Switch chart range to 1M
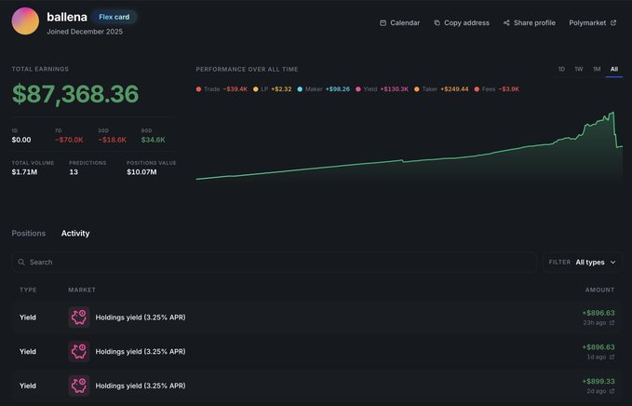This screenshot has height=406, width=632. (597, 69)
